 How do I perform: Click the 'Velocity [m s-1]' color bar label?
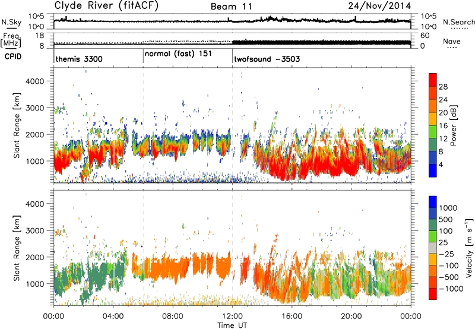[x=469, y=247]
